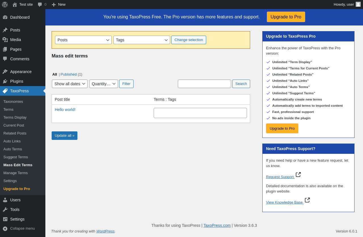Viewport: 363px width, 237px height.
Task: Click Upgrade to Pro in the sidebar submenu
Action: pos(17,189)
